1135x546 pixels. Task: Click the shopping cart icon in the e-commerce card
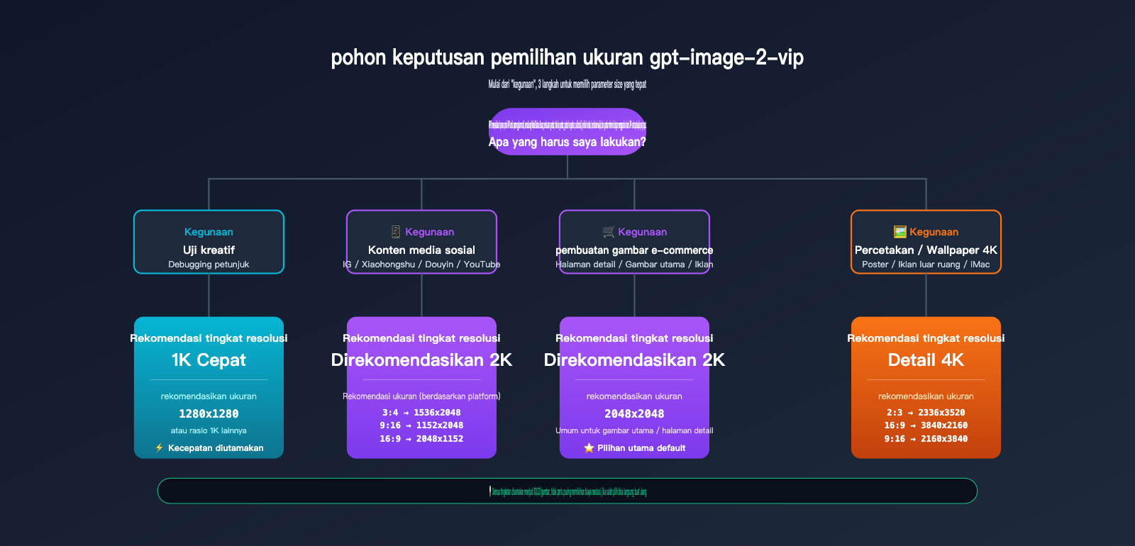point(609,232)
